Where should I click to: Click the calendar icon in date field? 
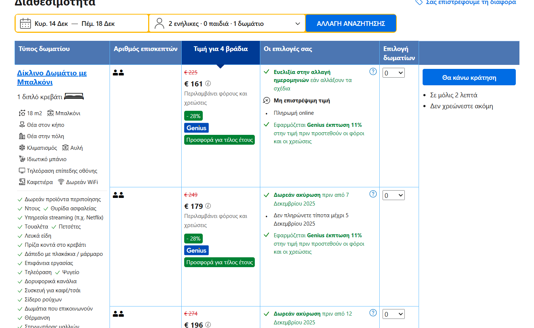25,24
